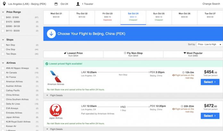Image resolution: width=223 pixels, height=131 pixels.
Task: Click the Los Angeles (LAX) - Beijing (PEK) route
Action: click(x=27, y=4)
